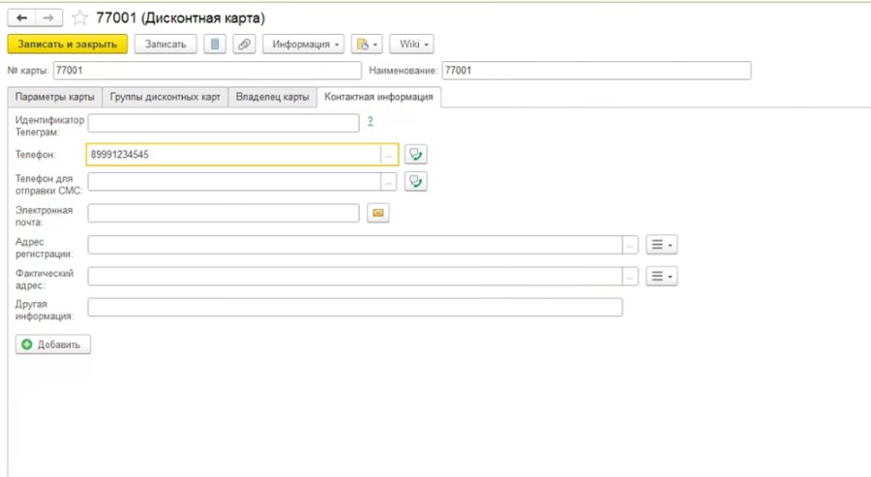
Task: Go back with the left arrow button
Action: point(21,17)
